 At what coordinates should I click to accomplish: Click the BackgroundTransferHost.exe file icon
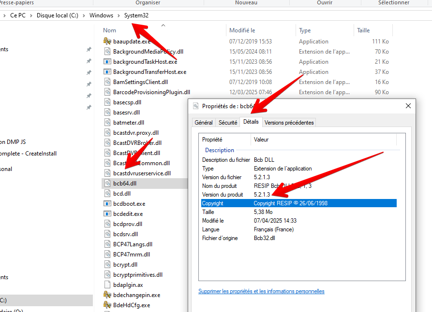pos(107,72)
